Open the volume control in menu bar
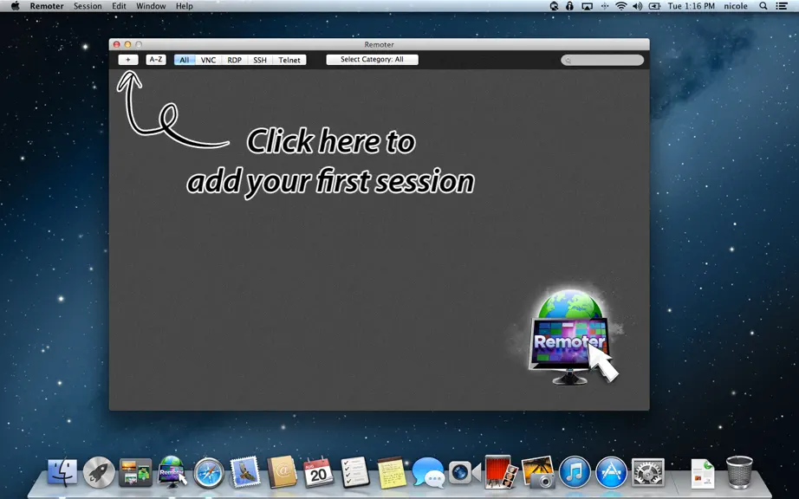Screen dimensions: 799x499 pos(638,6)
